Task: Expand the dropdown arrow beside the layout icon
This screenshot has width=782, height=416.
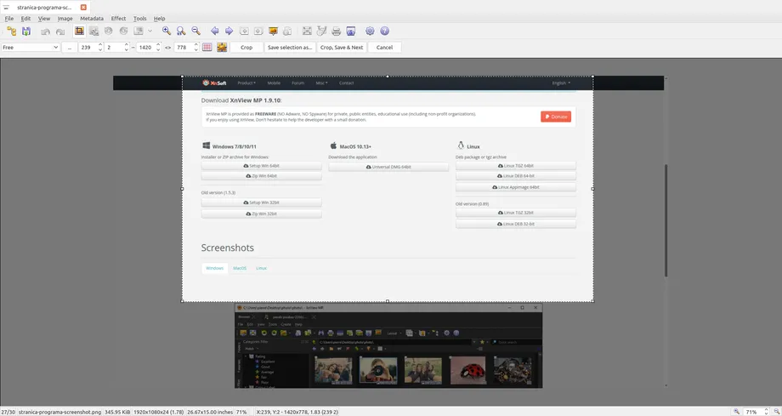Action: (150, 31)
